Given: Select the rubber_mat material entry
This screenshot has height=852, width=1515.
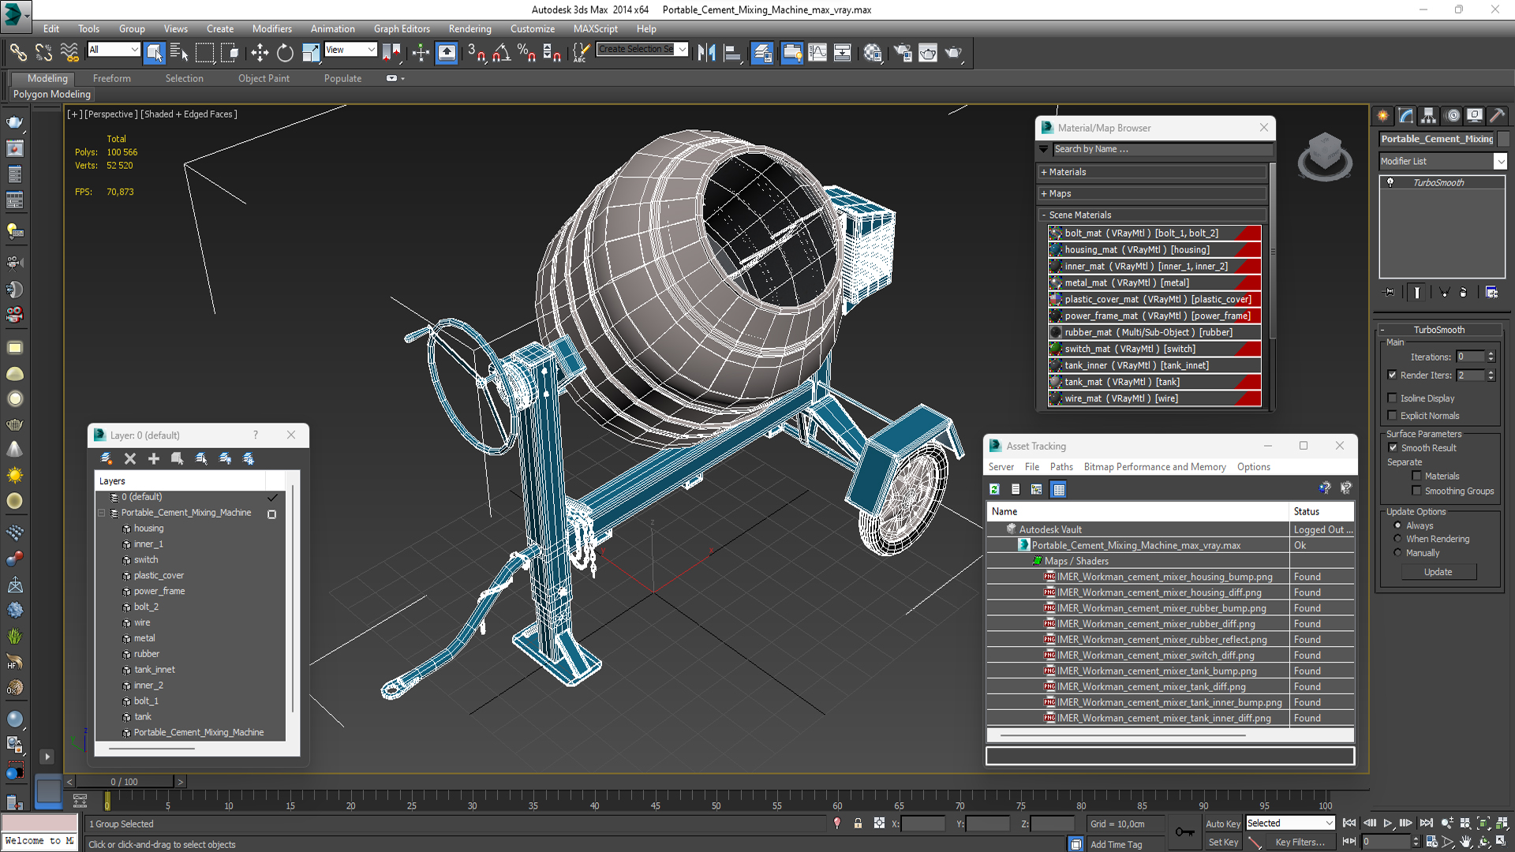Looking at the screenshot, I should 1154,332.
